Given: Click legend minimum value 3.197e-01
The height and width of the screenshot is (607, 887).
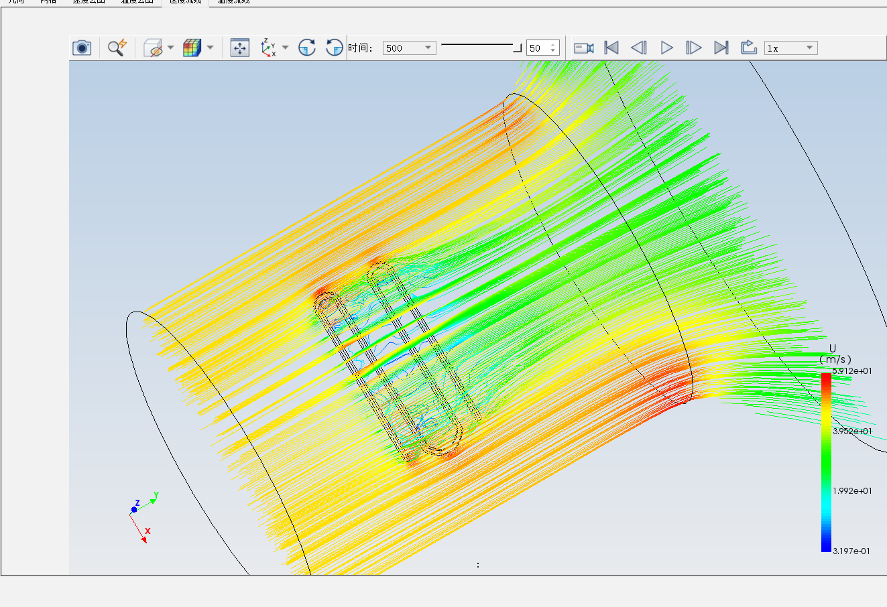Looking at the screenshot, I should tap(851, 551).
